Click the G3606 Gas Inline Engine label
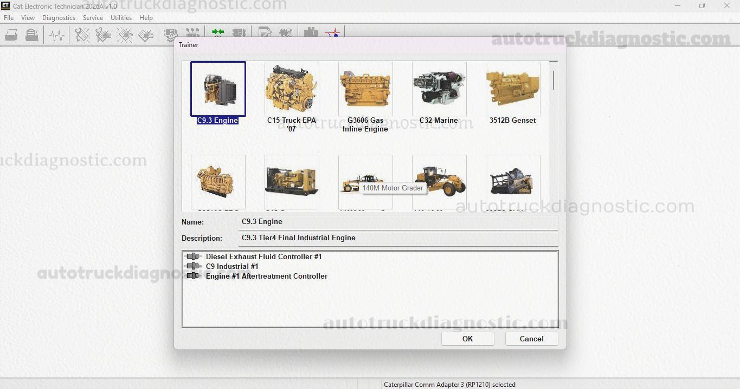The image size is (740, 389). pos(365,124)
